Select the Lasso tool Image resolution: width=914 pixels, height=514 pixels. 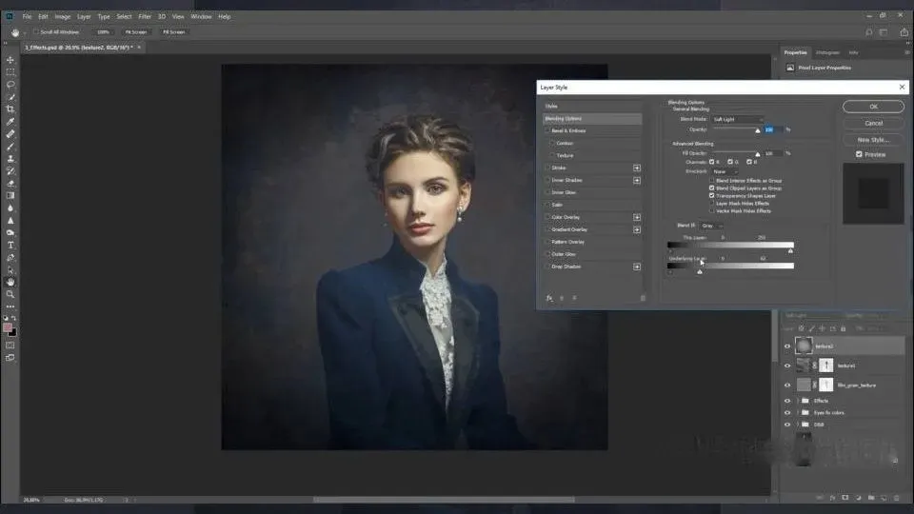click(10, 85)
